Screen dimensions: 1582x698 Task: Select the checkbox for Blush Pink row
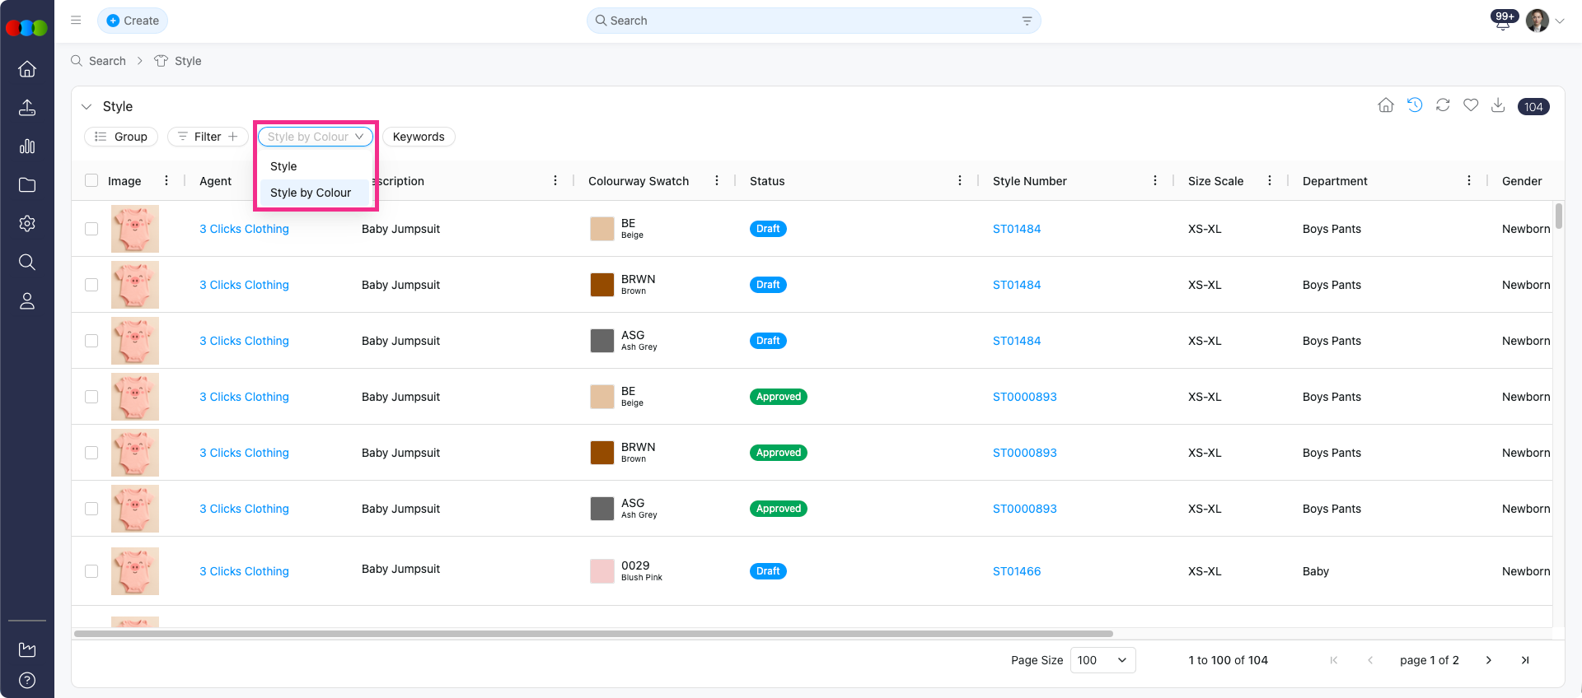91,571
